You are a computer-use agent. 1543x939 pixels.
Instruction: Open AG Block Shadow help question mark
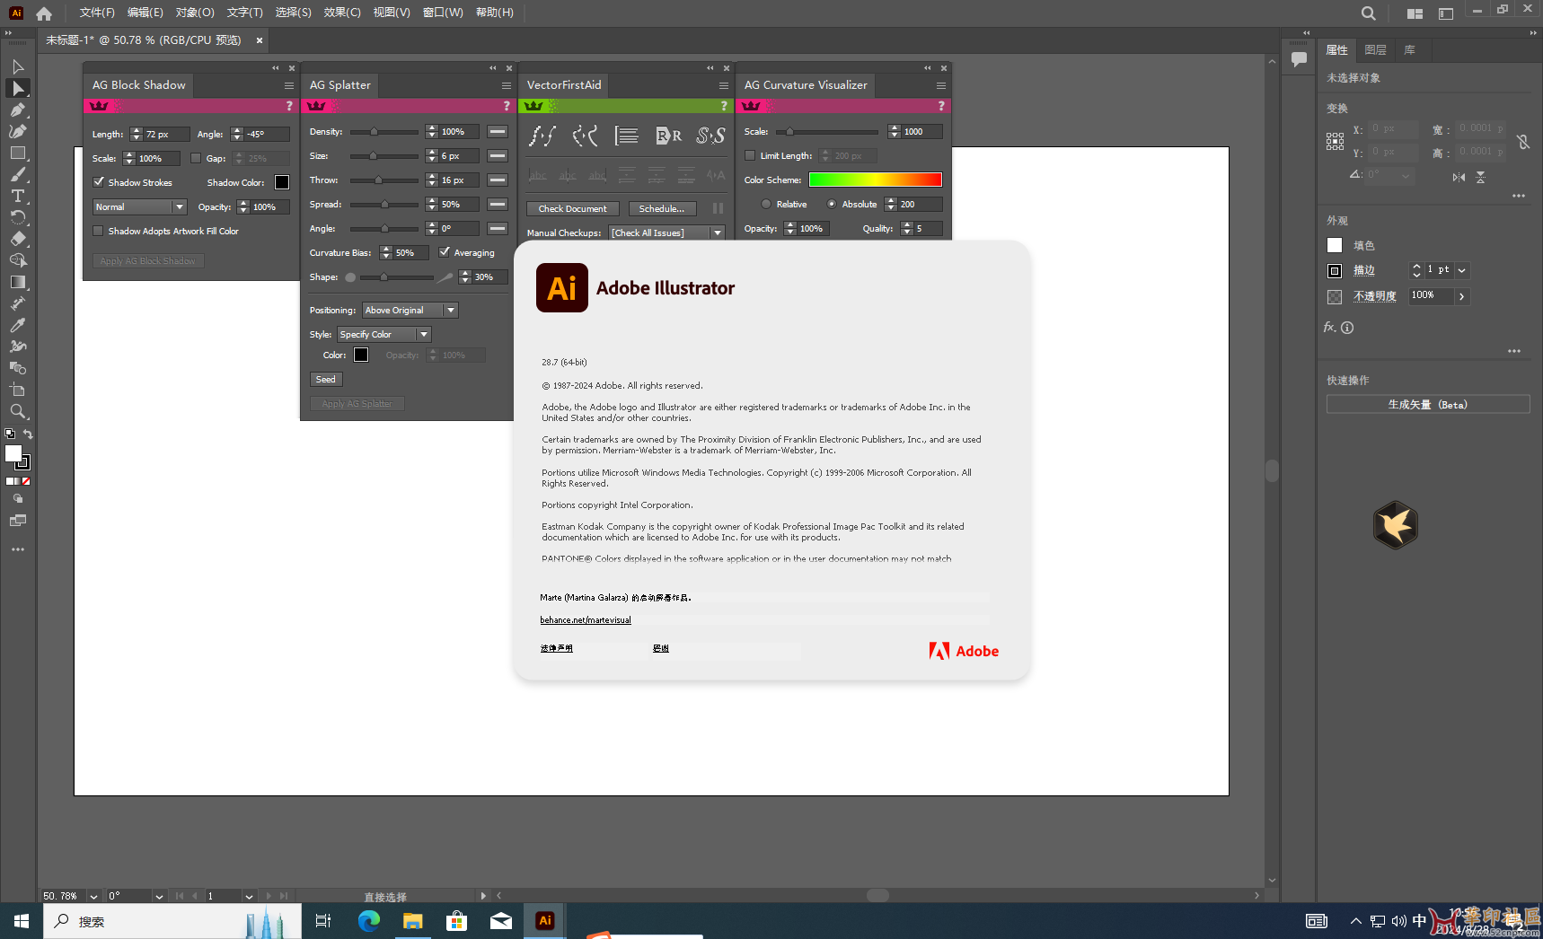(x=289, y=106)
